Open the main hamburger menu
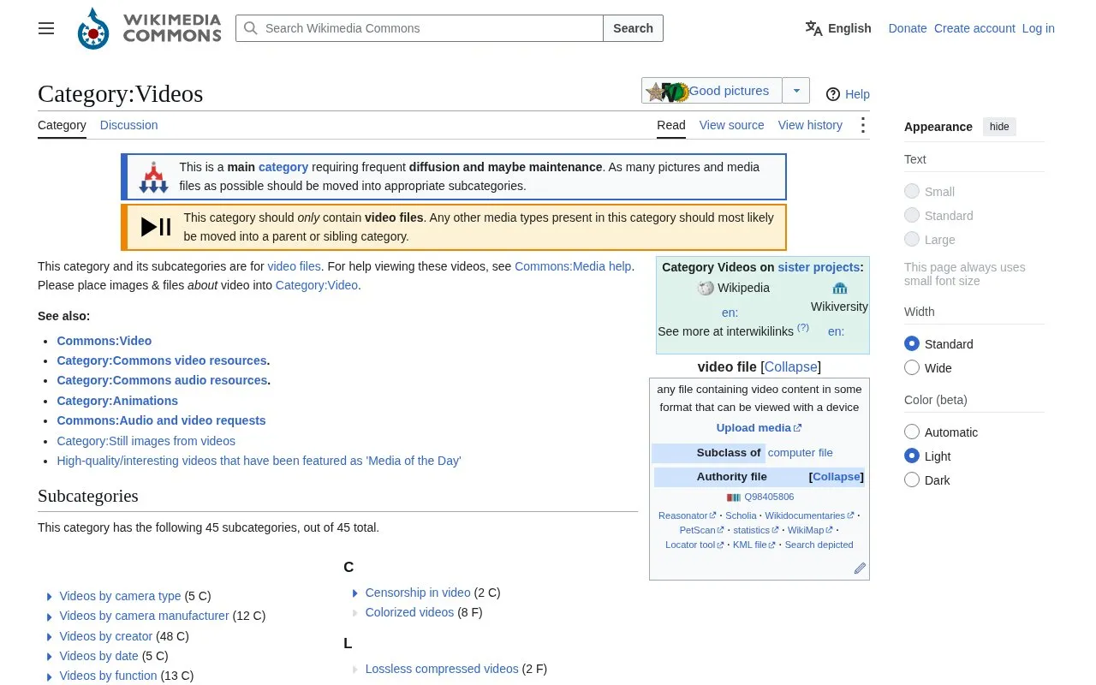The height and width of the screenshot is (685, 1096). click(x=46, y=28)
